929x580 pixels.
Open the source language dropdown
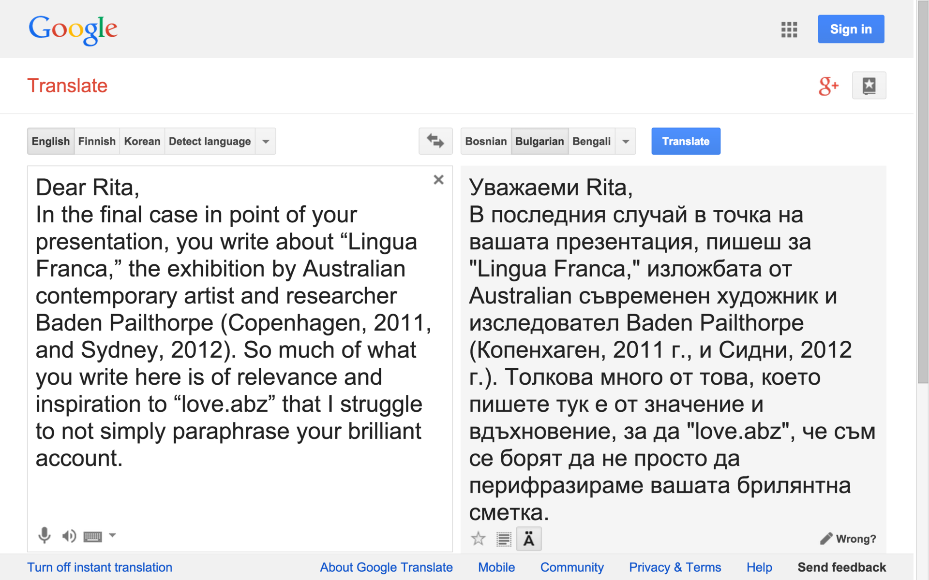266,142
